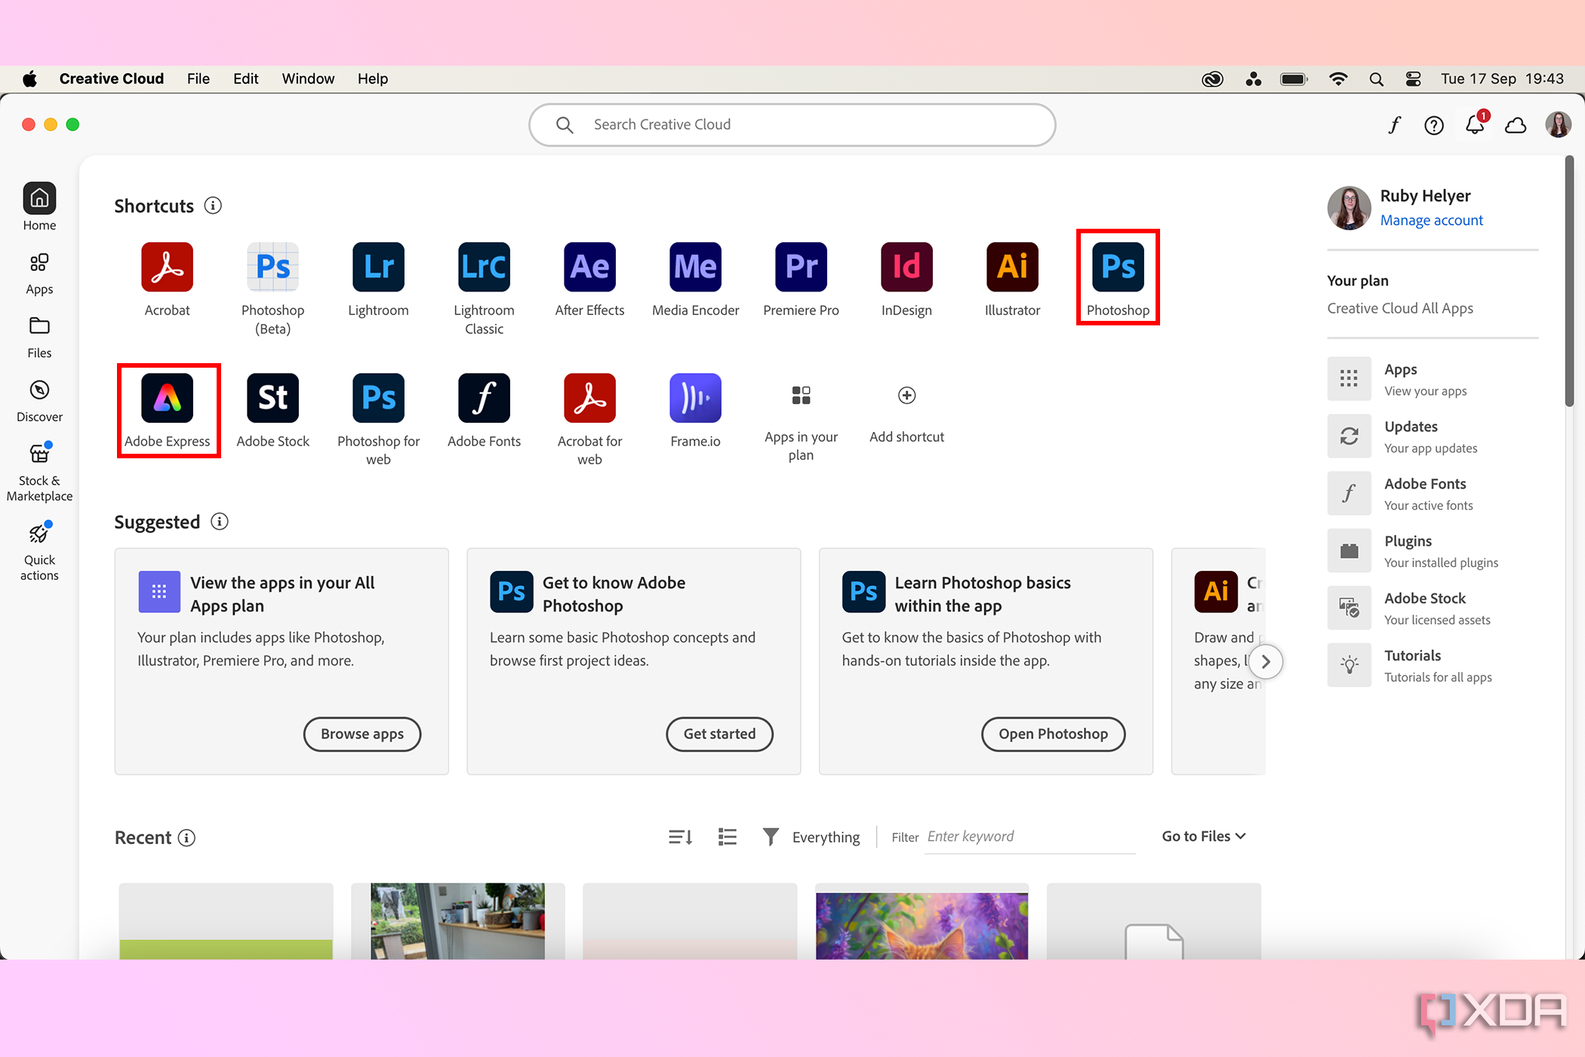The image size is (1585, 1057).
Task: Click the main window vertical scrollbar
Action: 1569,282
